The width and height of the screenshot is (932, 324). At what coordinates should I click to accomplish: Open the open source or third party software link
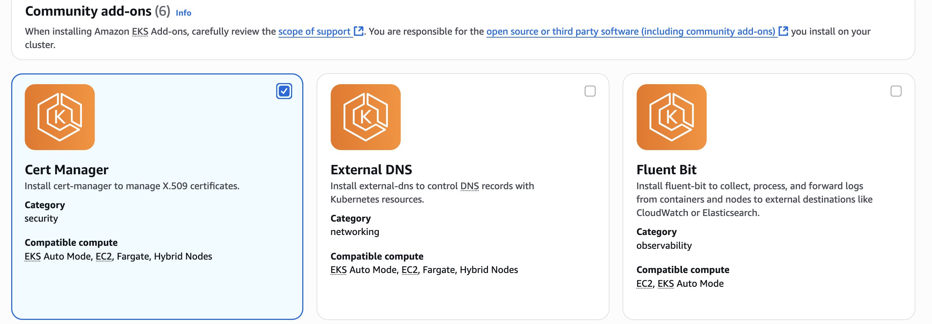click(x=631, y=32)
